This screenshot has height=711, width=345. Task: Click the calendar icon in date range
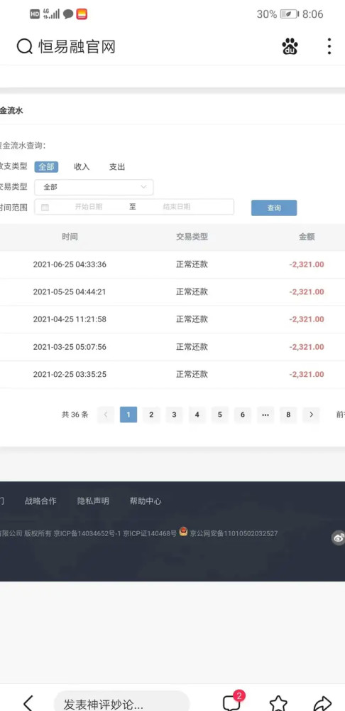click(x=45, y=207)
